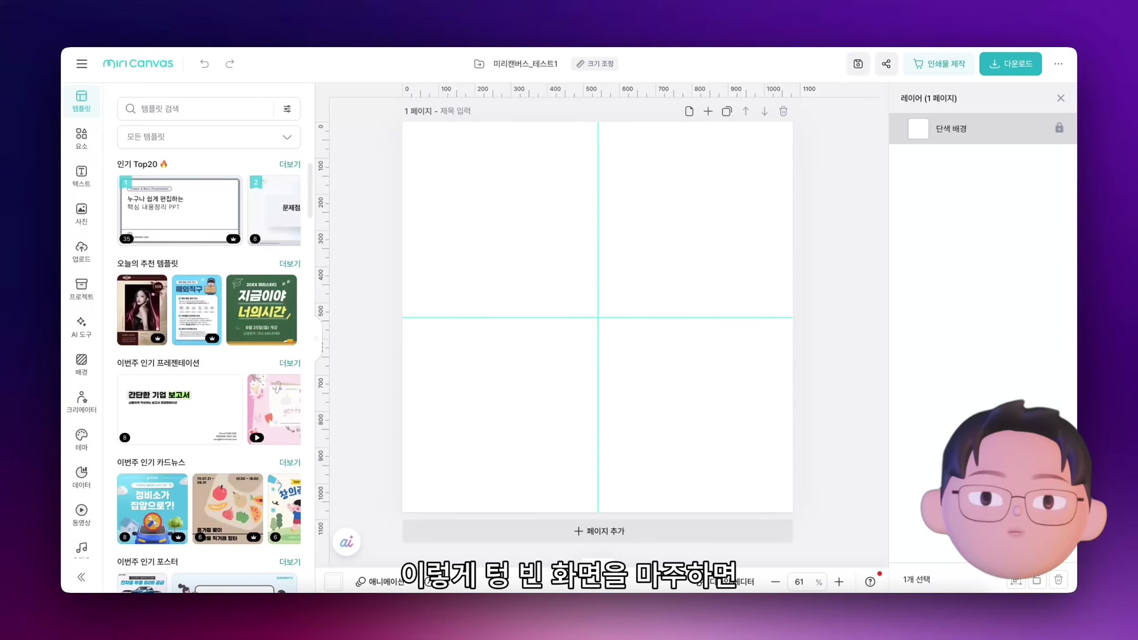Image resolution: width=1138 pixels, height=640 pixels.
Task: Open the AI 도구 sidebar tab
Action: (81, 327)
